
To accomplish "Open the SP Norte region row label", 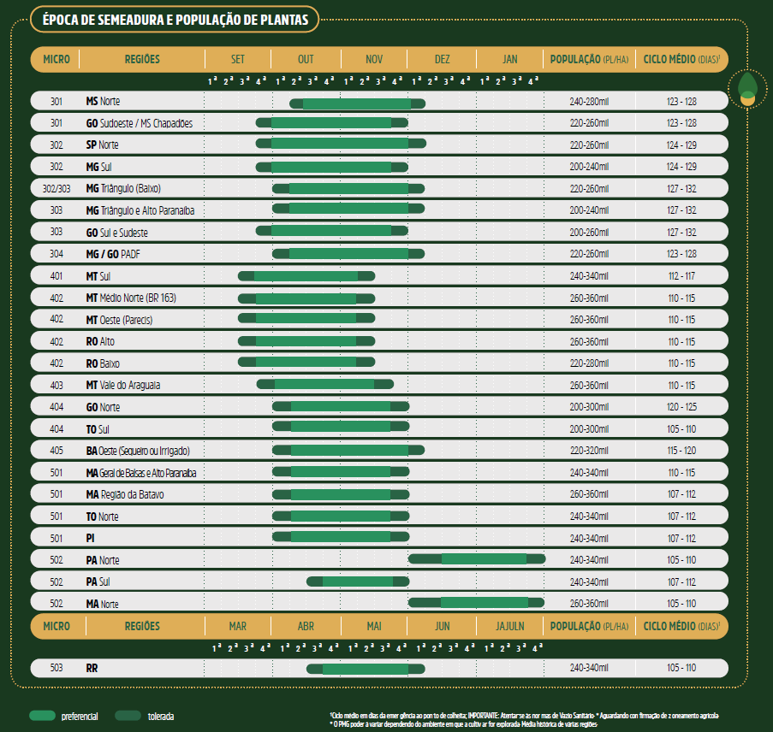I will click(x=103, y=145).
